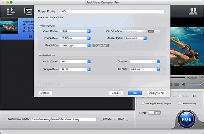Expand preview to fullscreen with arrows icon
Viewport: 204px width, 134px height.
202,77
